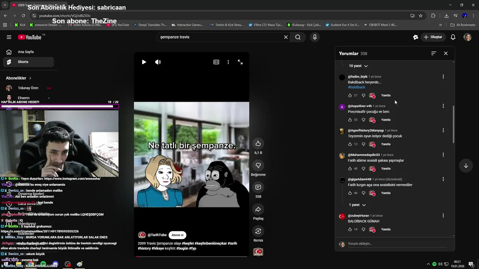Sort comments using the sort icon

[x=434, y=53]
